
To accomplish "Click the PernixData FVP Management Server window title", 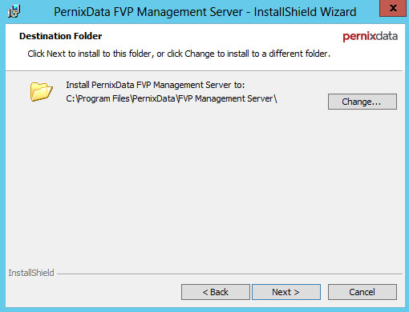I will click(205, 12).
